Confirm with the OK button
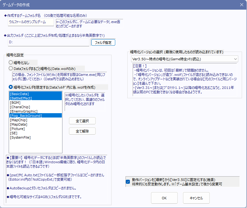 164,198
